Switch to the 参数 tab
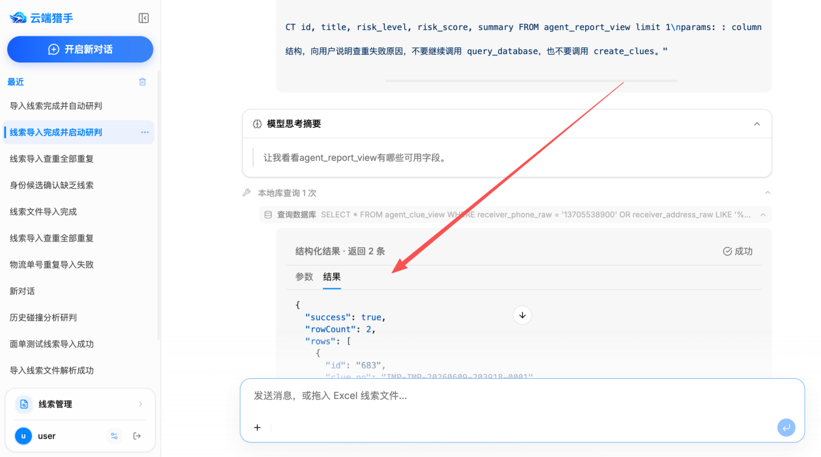The width and height of the screenshot is (821, 457). pyautogui.click(x=304, y=277)
